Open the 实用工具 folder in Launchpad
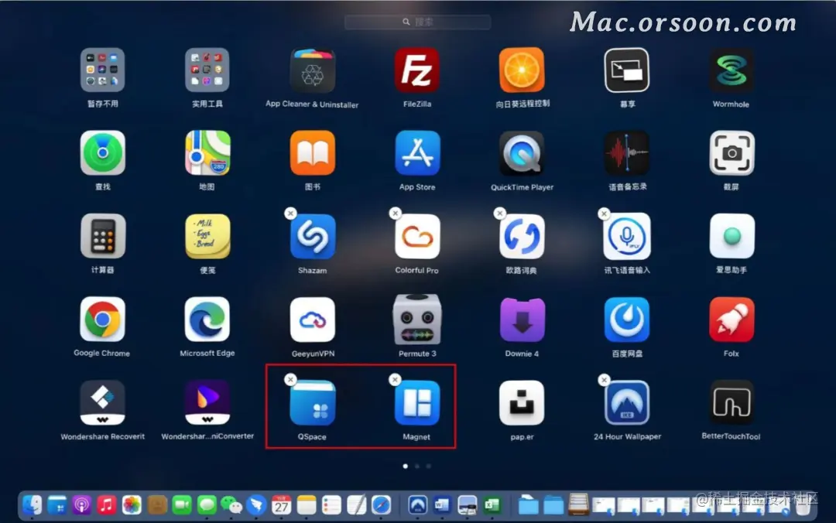Image resolution: width=836 pixels, height=523 pixels. pos(207,70)
